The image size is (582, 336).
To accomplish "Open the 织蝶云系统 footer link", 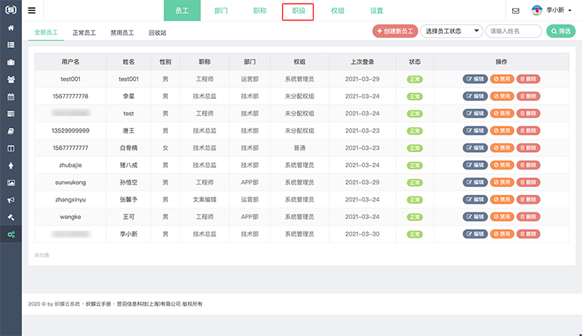I will coord(67,304).
